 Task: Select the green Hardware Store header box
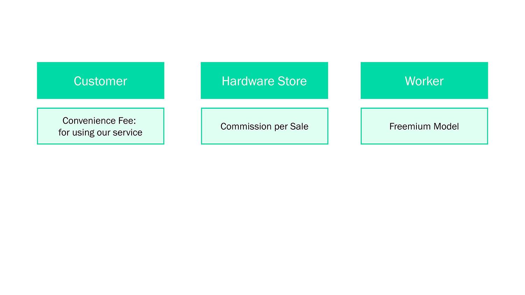point(264,80)
